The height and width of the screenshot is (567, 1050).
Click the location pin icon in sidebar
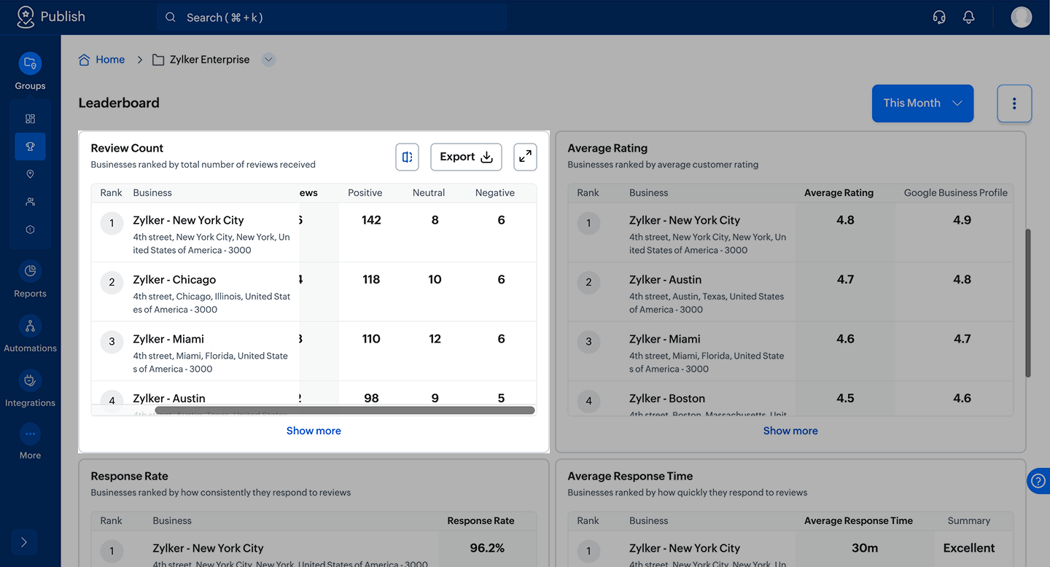click(30, 174)
